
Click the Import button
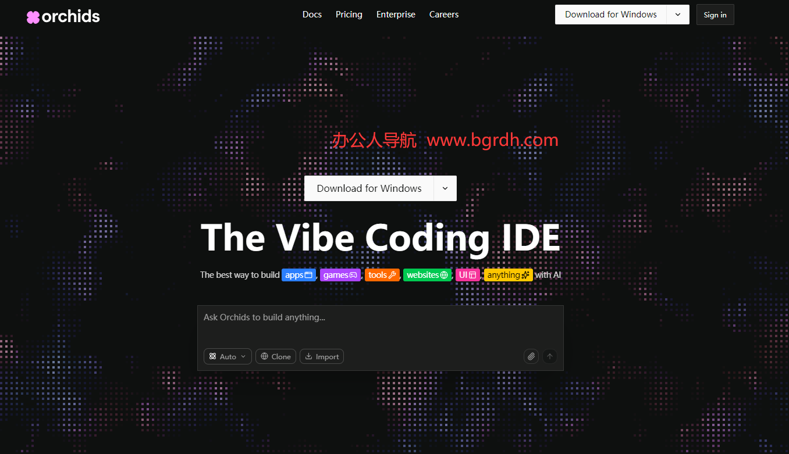click(x=322, y=356)
